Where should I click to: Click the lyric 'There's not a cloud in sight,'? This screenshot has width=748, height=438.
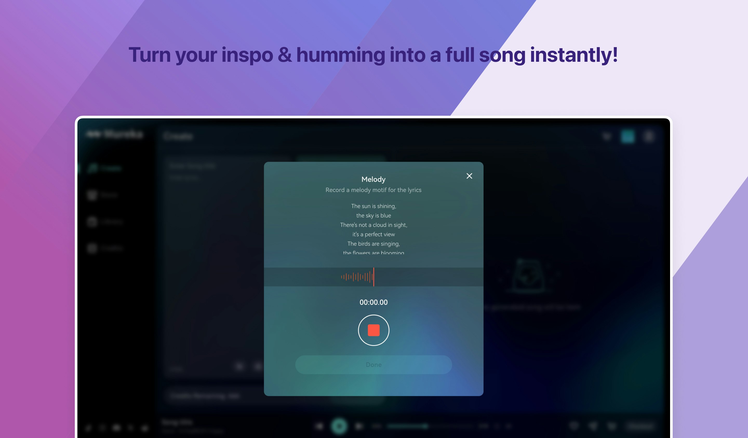[x=373, y=225]
